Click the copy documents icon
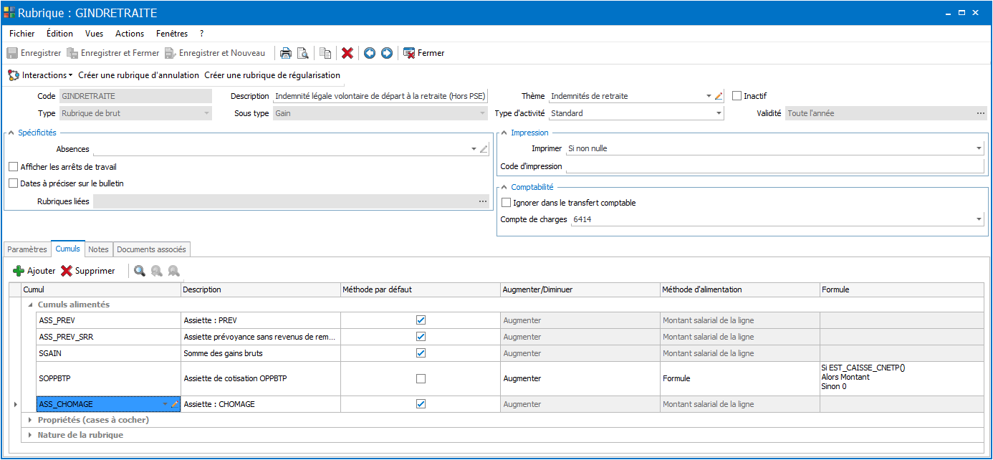Image resolution: width=993 pixels, height=460 pixels. 325,53
